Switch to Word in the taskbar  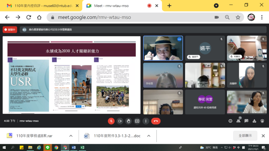click(x=74, y=148)
